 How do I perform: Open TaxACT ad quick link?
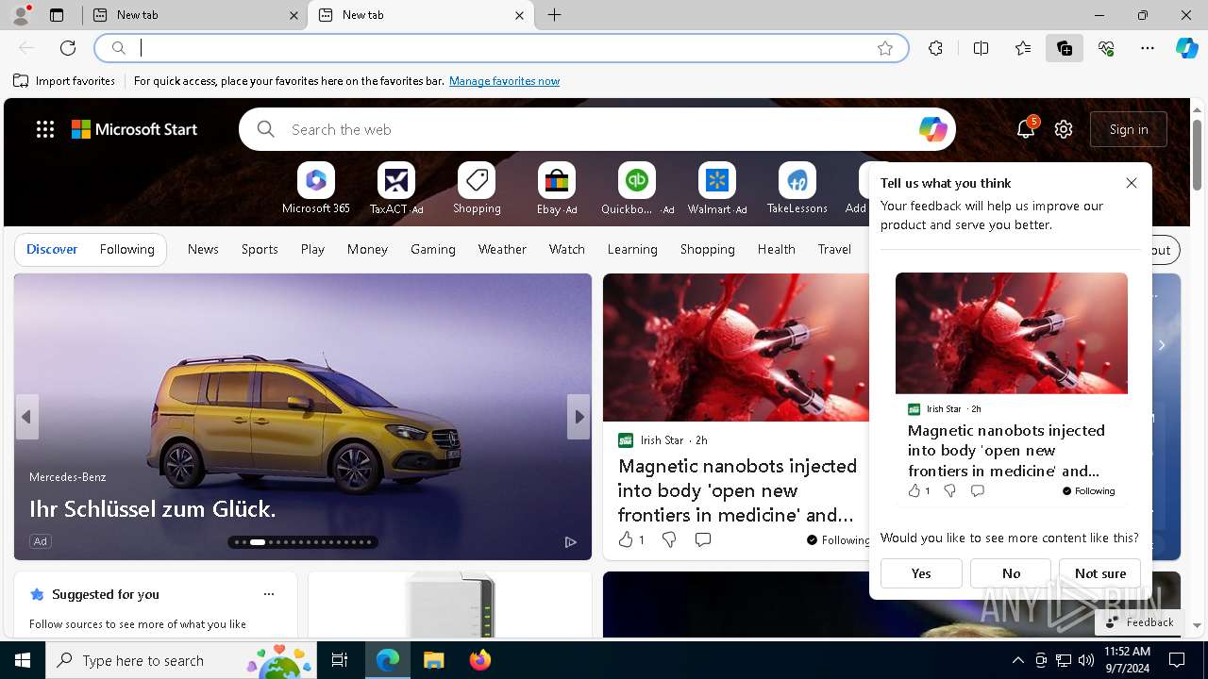(x=396, y=188)
